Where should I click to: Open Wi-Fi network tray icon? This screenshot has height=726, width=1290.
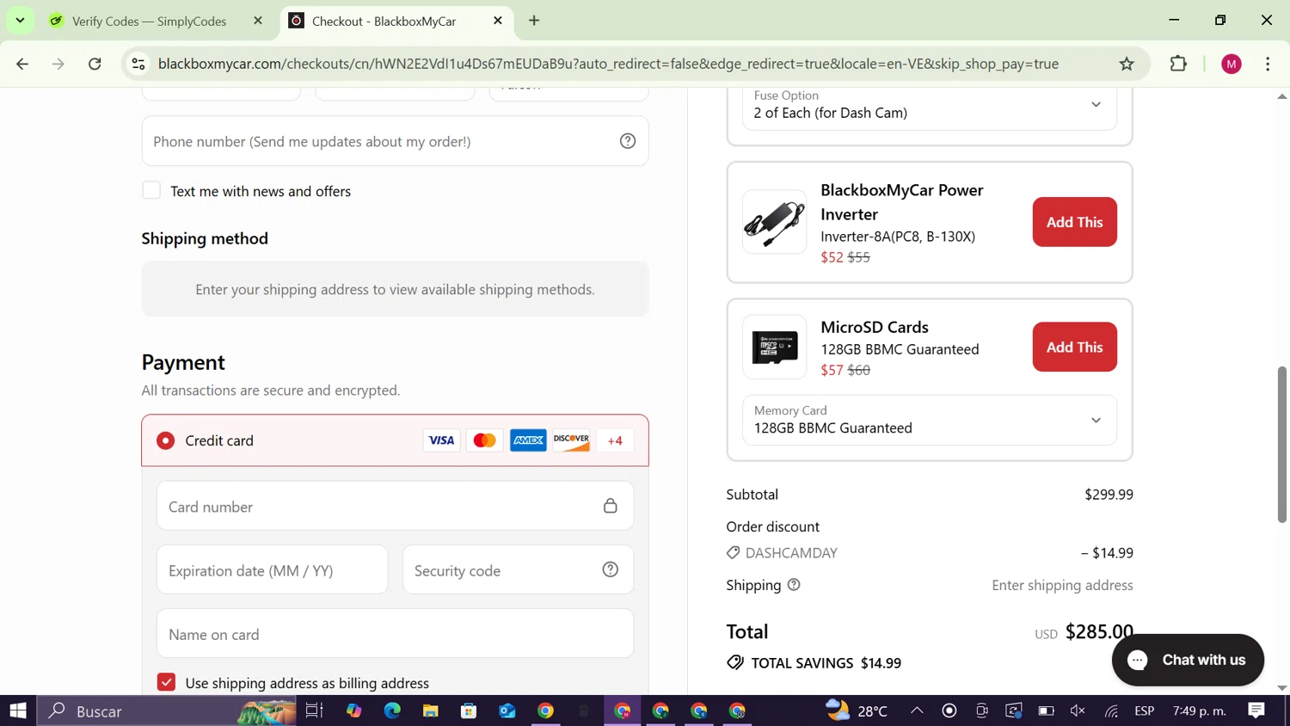point(1112,711)
